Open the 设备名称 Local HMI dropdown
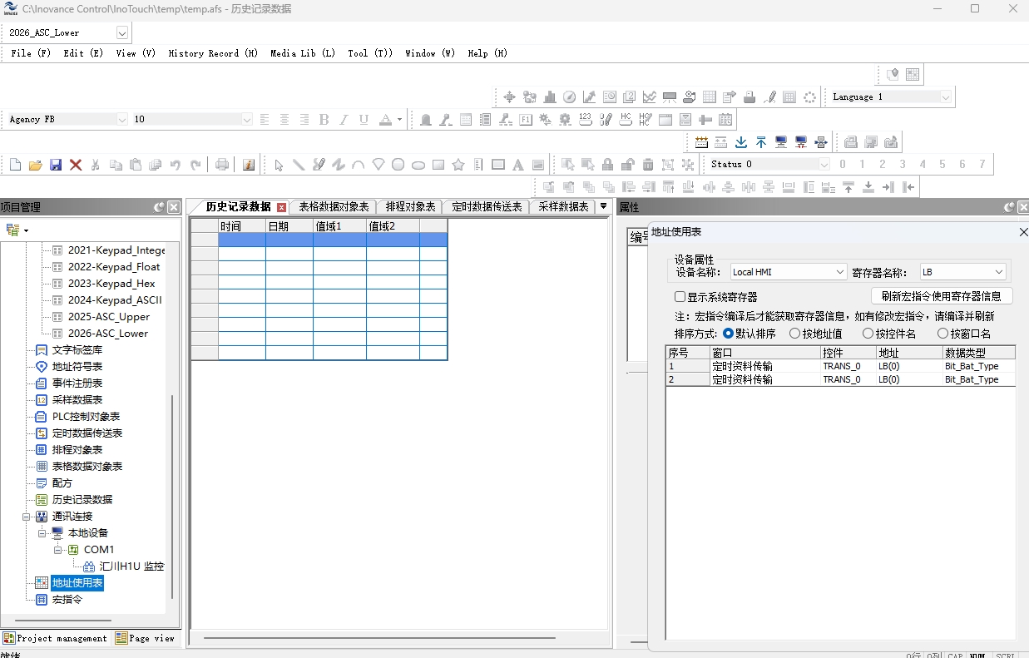Screen dimensions: 1029x658 coord(839,272)
